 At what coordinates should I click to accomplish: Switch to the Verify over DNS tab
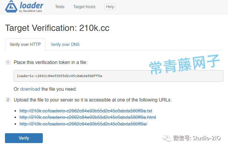coord(65,44)
